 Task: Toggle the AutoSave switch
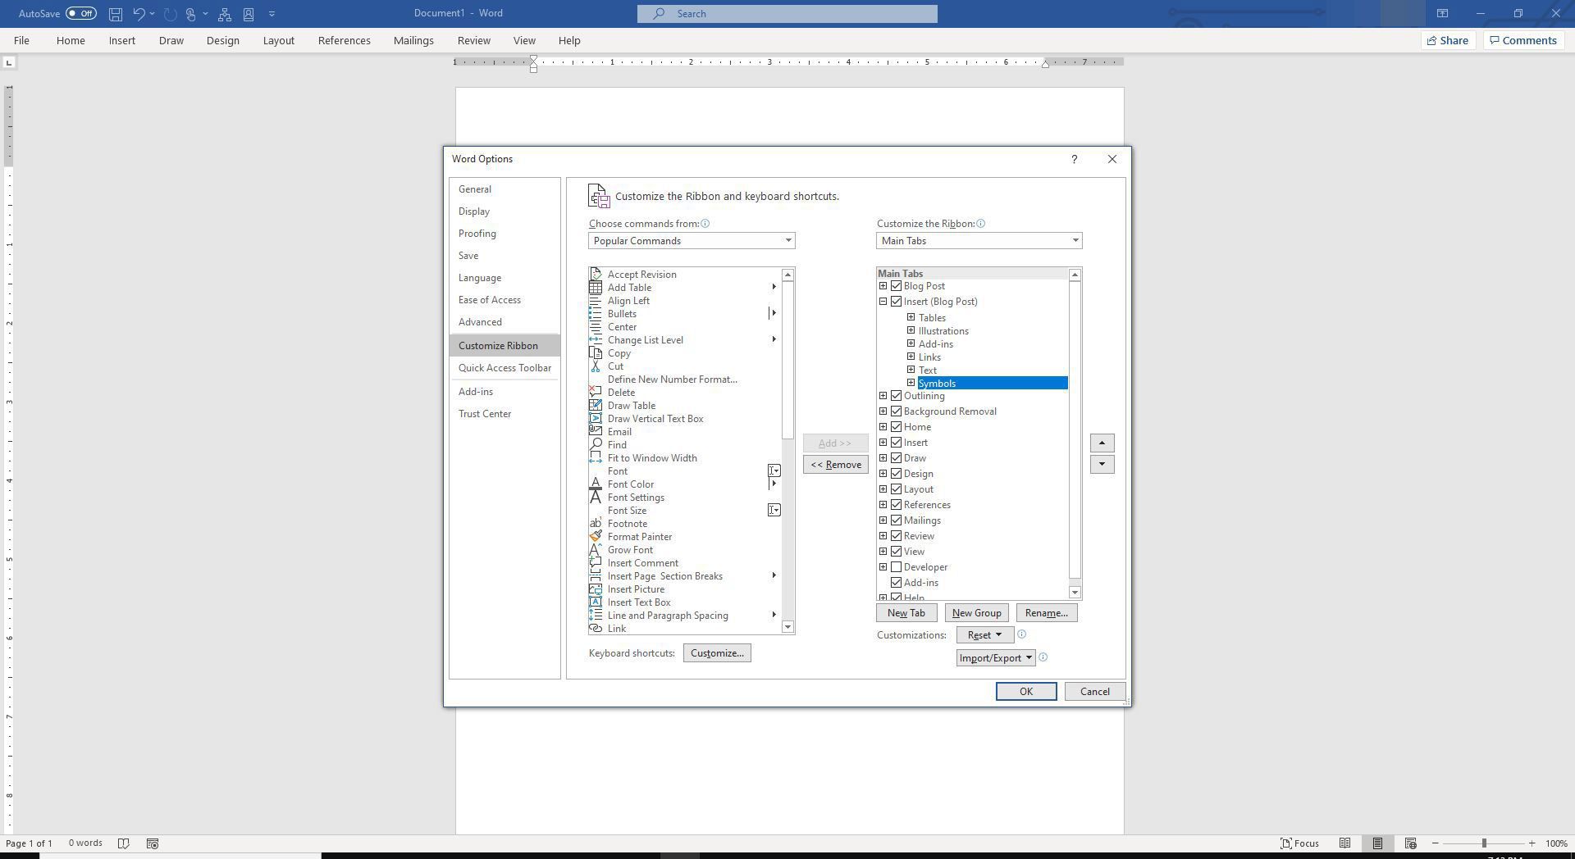[x=81, y=13]
